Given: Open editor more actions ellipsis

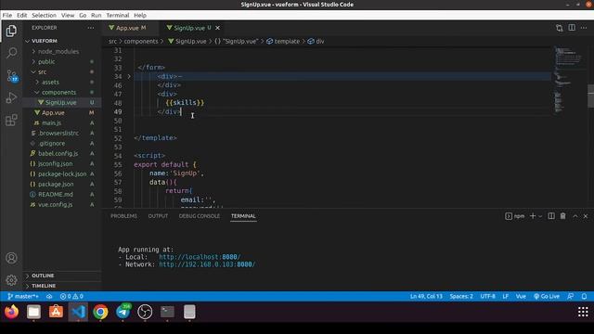Looking at the screenshot, I should tap(584, 28).
